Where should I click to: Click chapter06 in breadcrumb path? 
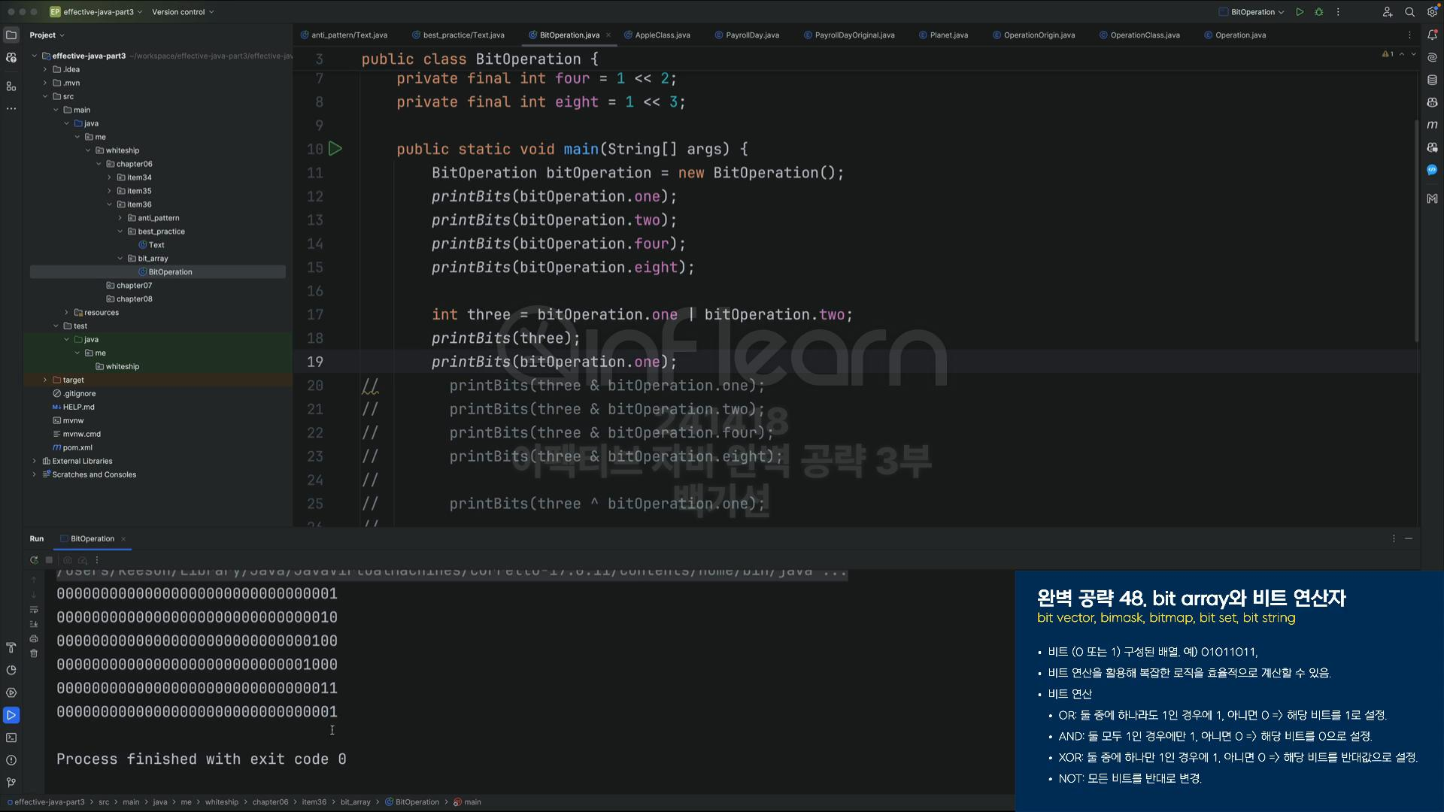[x=270, y=802]
